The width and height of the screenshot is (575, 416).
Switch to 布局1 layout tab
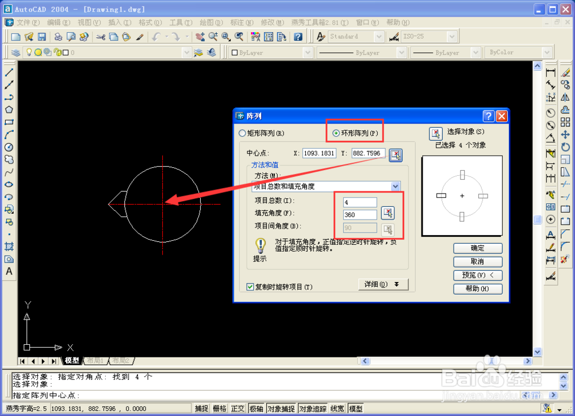[95, 361]
